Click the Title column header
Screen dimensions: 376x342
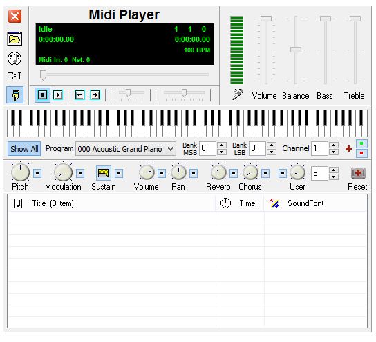[x=111, y=203]
